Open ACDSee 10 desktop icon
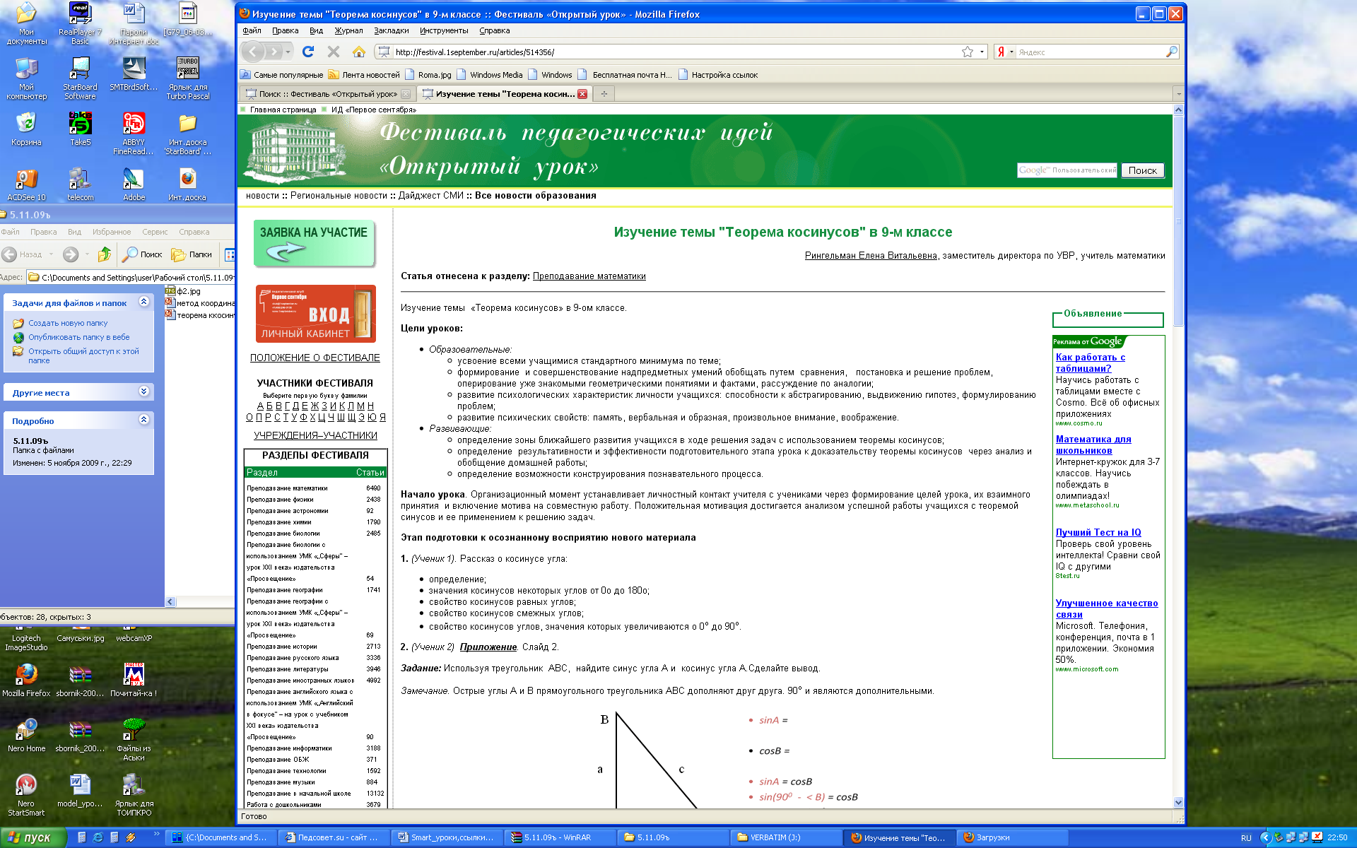The height and width of the screenshot is (848, 1357). pos(26,184)
